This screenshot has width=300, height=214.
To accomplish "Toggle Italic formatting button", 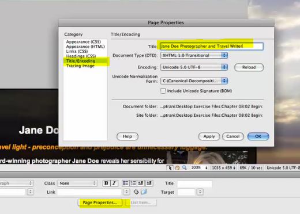I will tap(114, 183).
